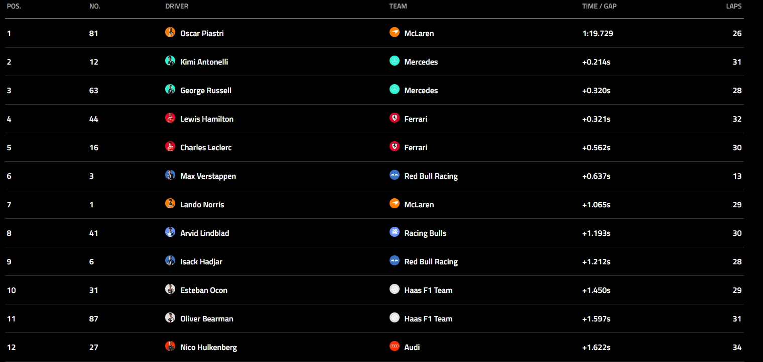This screenshot has height=362, width=763.
Task: Click the Audi team logo icon
Action: (x=395, y=346)
